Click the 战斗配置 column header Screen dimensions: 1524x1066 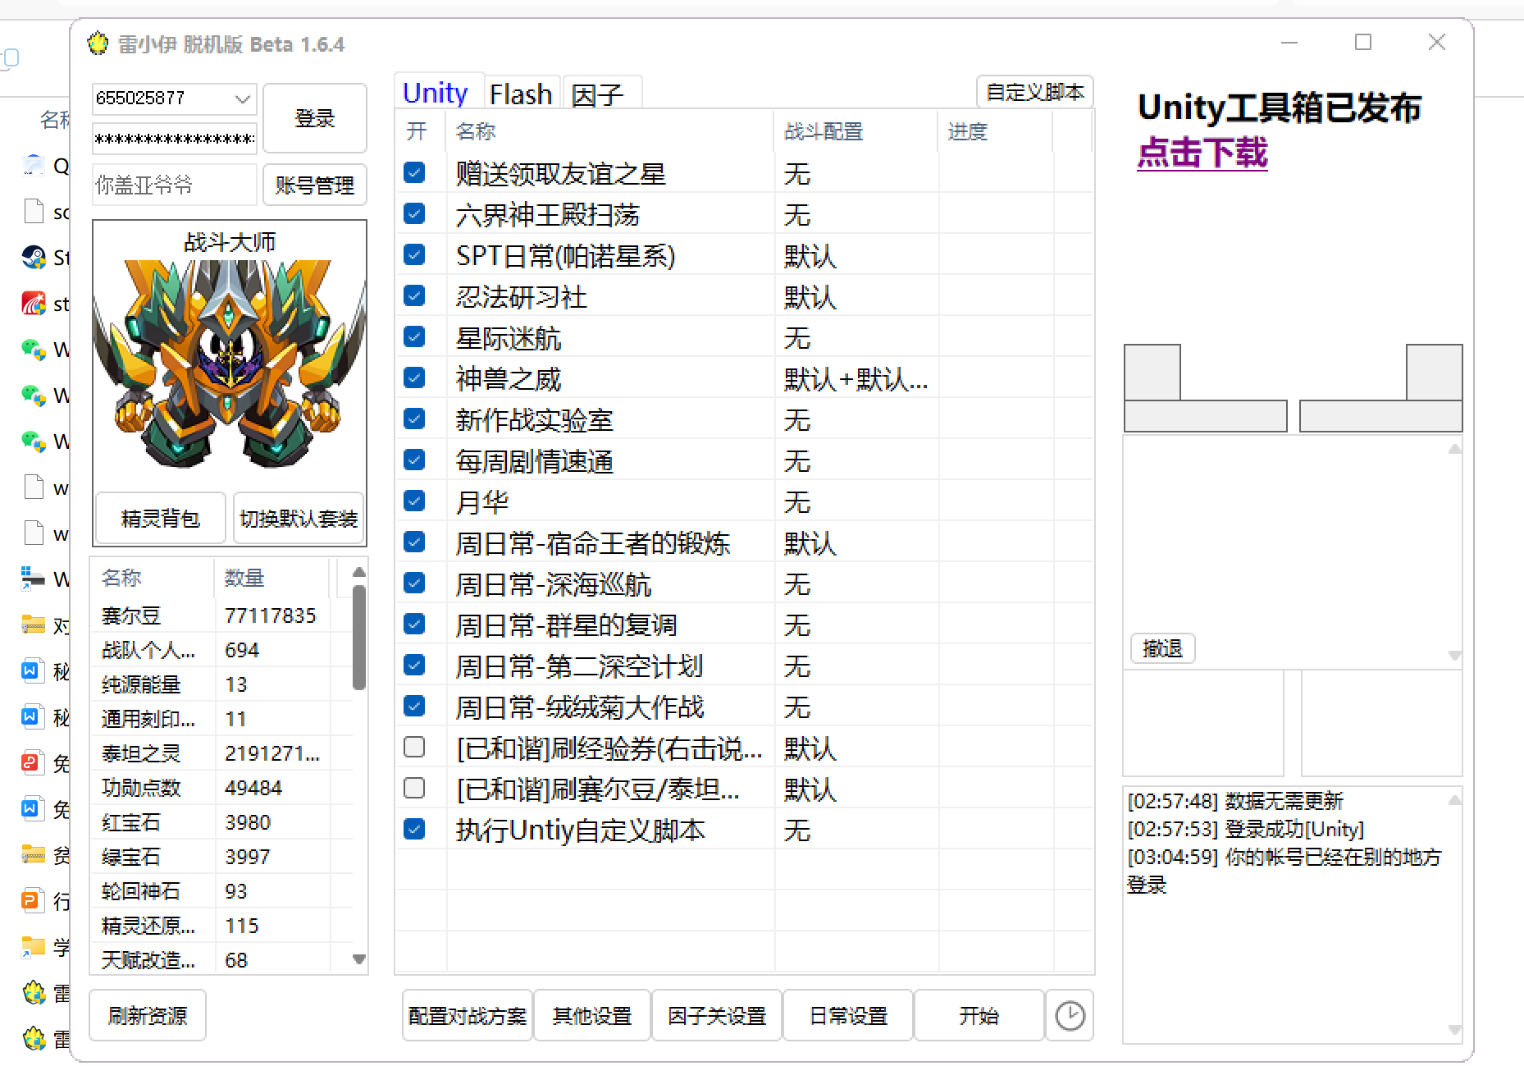click(x=856, y=131)
